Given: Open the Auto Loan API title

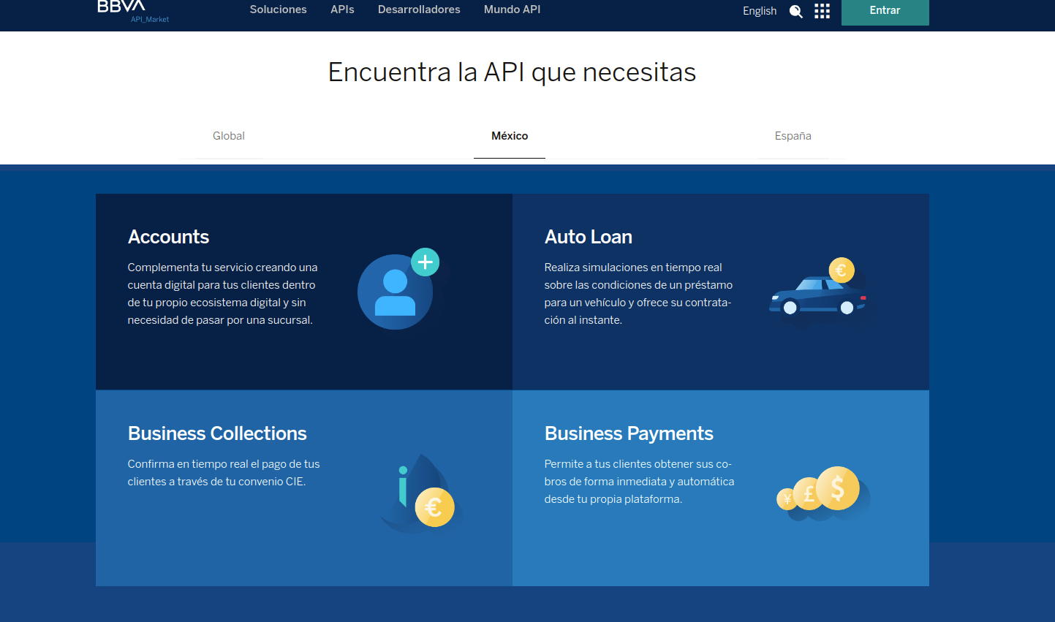Looking at the screenshot, I should click(588, 237).
